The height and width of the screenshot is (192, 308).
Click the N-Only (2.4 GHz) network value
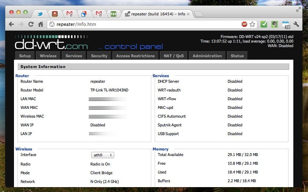click(x=104, y=182)
